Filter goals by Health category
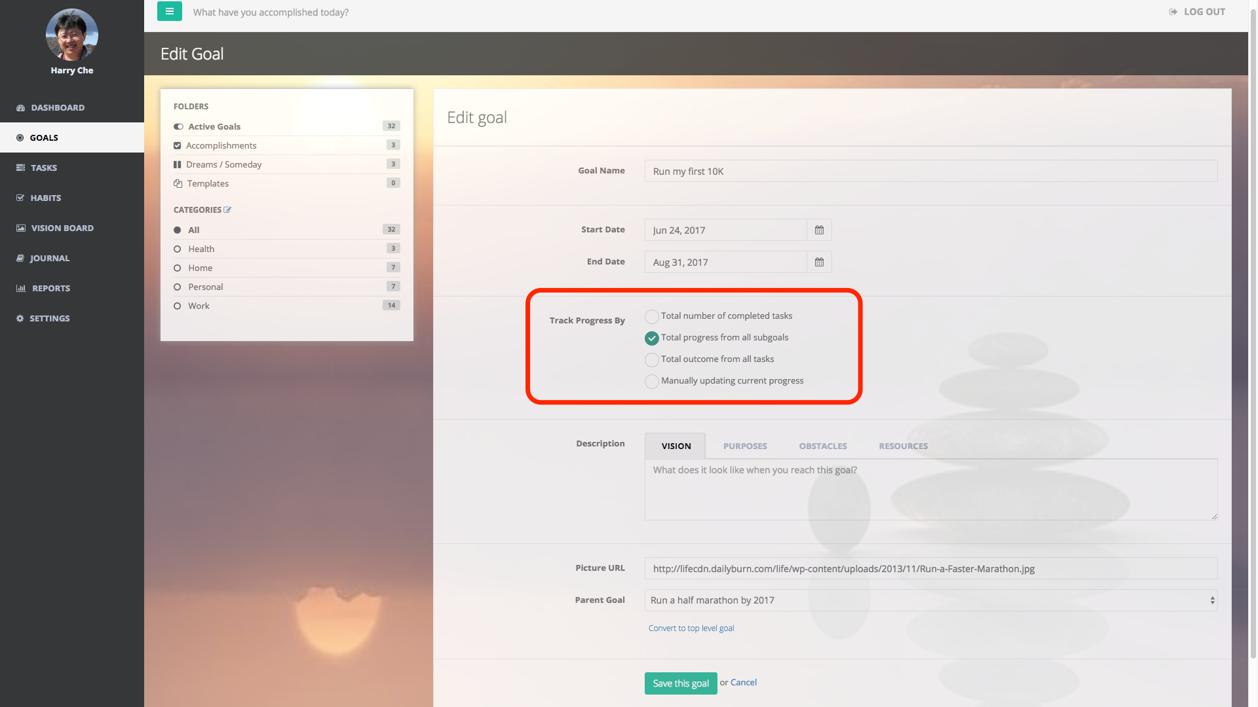The height and width of the screenshot is (707, 1258). pos(201,249)
